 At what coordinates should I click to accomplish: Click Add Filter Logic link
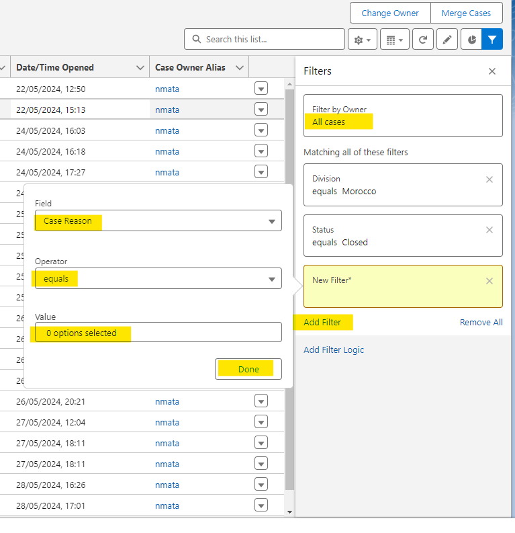click(x=334, y=350)
